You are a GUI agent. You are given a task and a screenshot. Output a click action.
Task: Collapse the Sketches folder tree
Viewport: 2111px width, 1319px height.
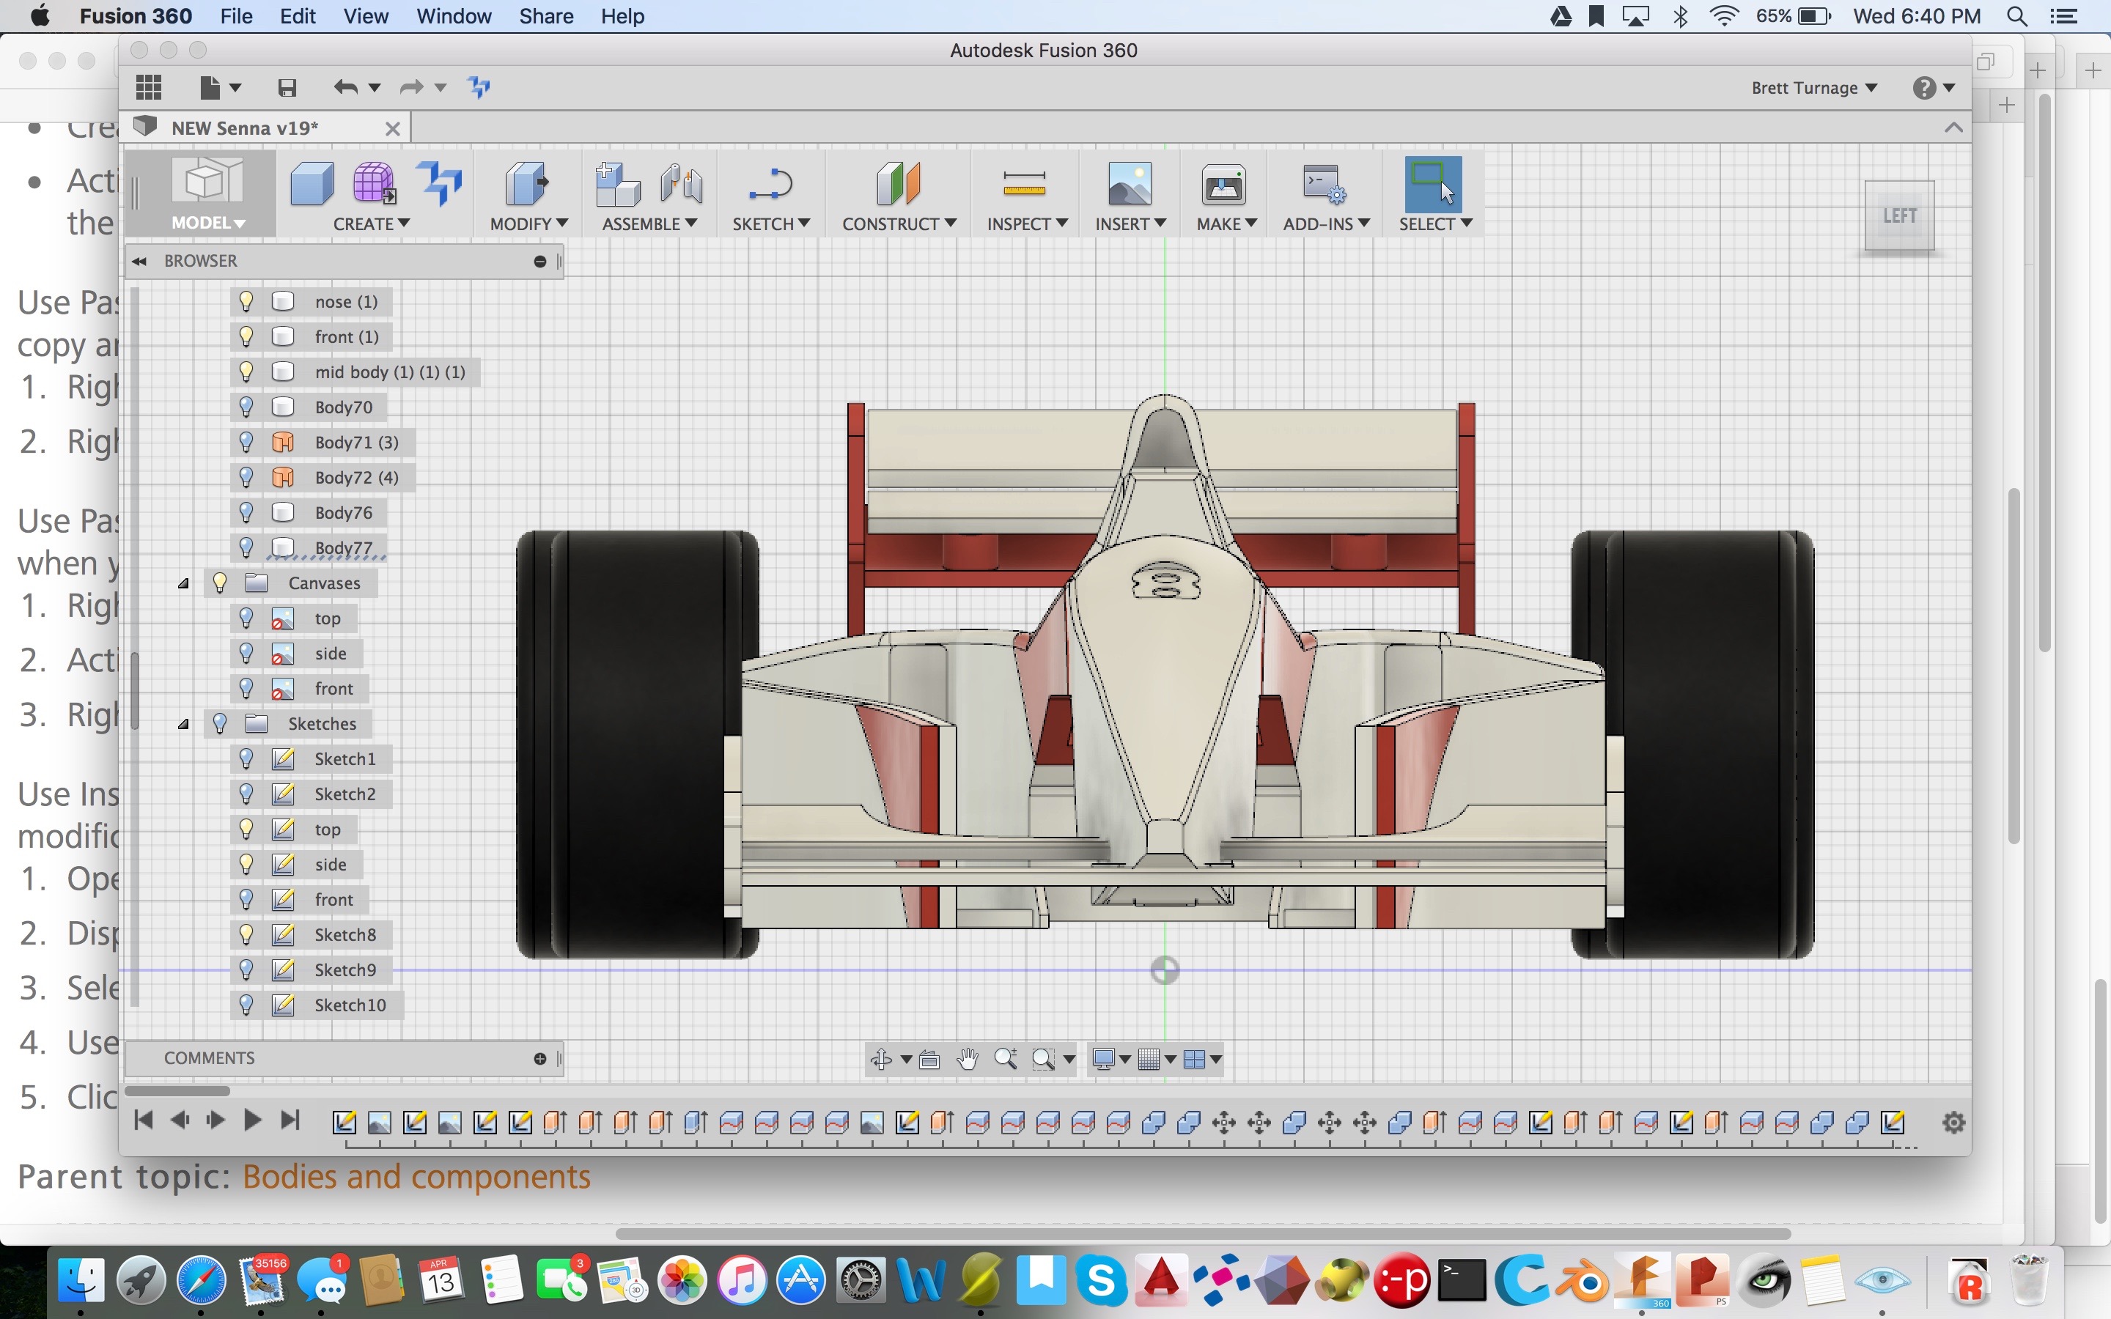point(183,724)
